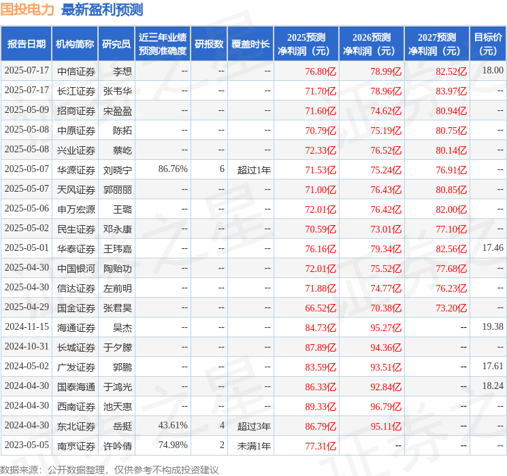Click the 机构简称 column header
This screenshot has height=476, width=507.
(x=75, y=44)
